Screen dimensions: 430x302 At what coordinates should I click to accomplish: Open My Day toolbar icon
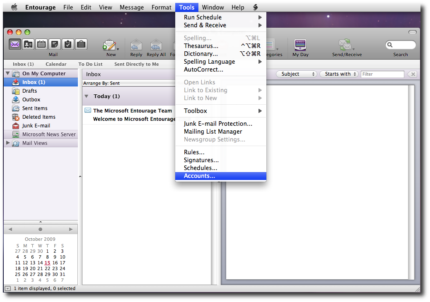pos(300,45)
